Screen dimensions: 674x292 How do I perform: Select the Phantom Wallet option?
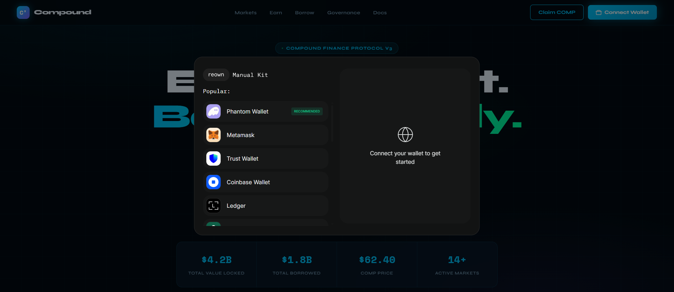click(266, 111)
